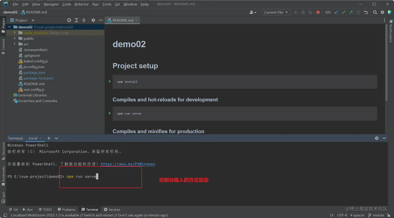394x218 pixels.
Task: Minimize the Terminal panel
Action: point(384,138)
